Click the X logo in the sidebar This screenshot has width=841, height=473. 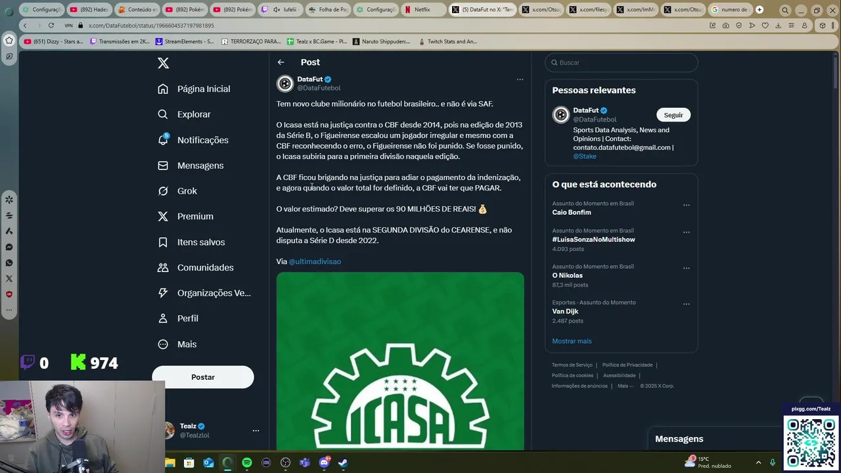(164, 63)
